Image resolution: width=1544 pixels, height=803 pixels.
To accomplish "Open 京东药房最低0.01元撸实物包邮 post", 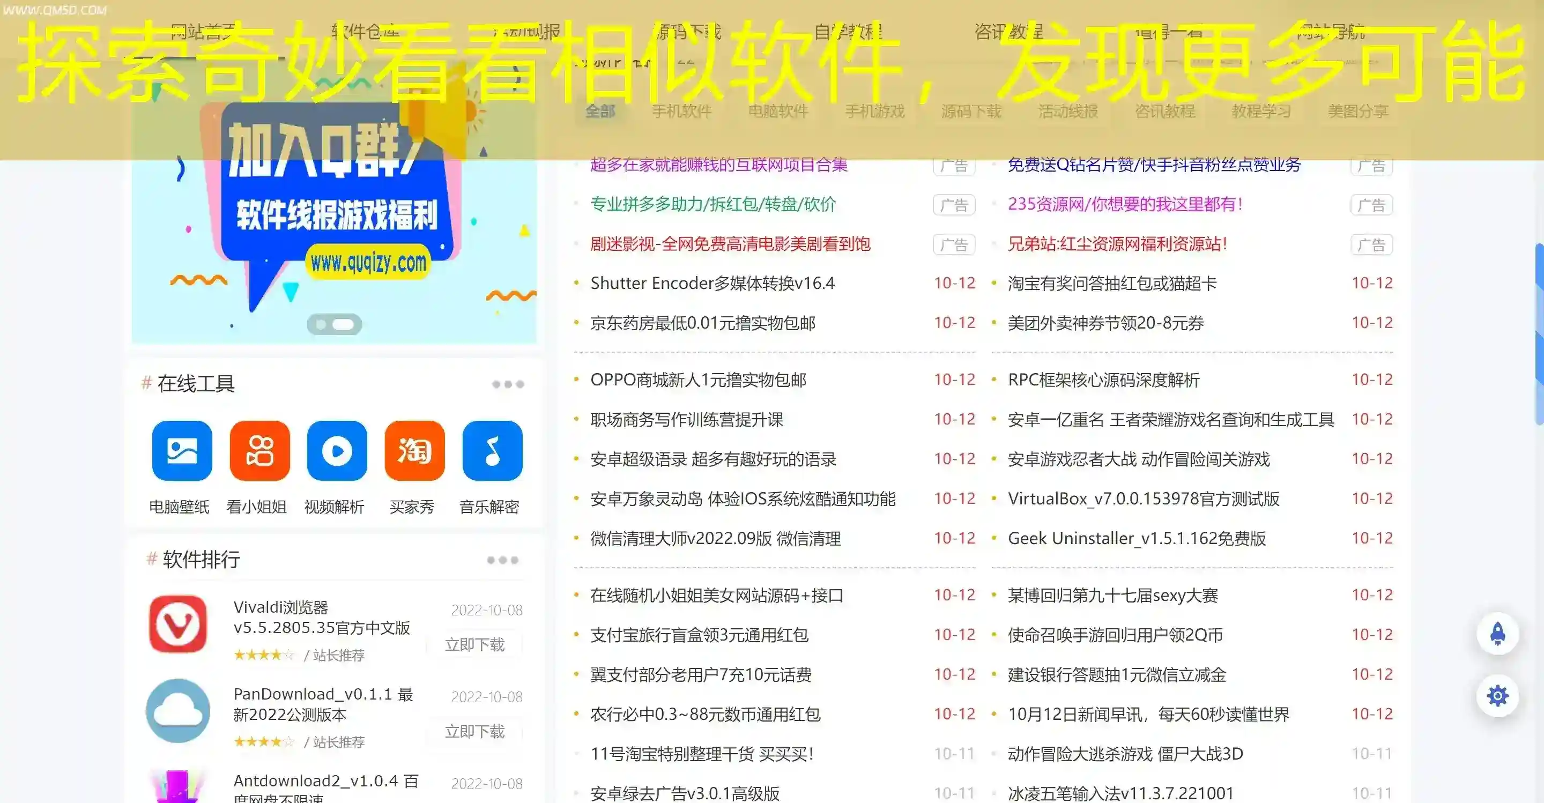I will [702, 323].
